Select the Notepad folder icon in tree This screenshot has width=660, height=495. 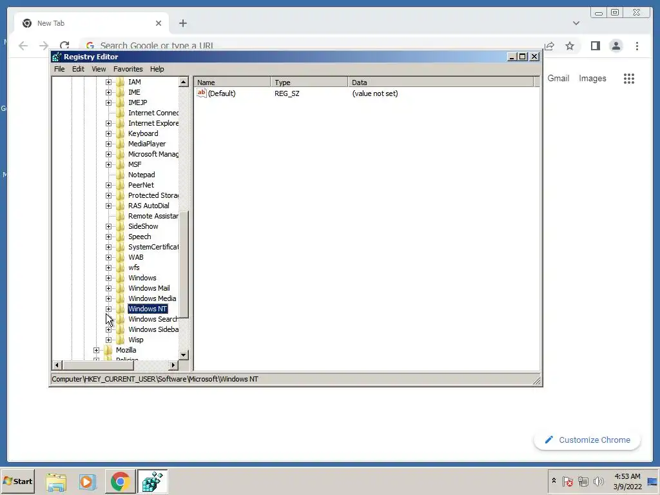click(x=121, y=175)
